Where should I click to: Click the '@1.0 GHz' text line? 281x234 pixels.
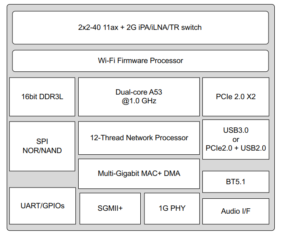[x=139, y=101]
